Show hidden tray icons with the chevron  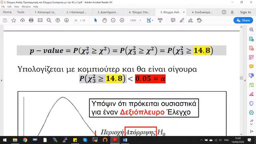point(201,140)
